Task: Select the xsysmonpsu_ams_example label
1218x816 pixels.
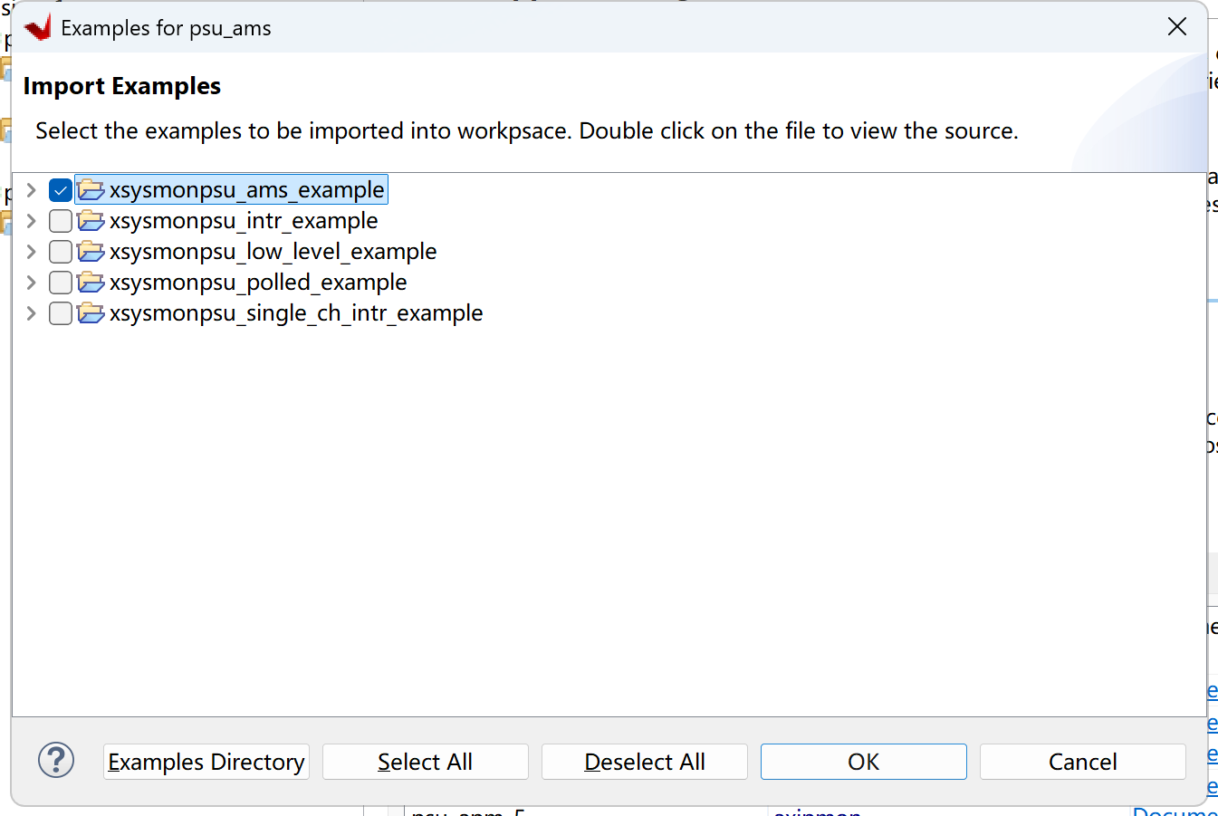Action: [x=246, y=190]
